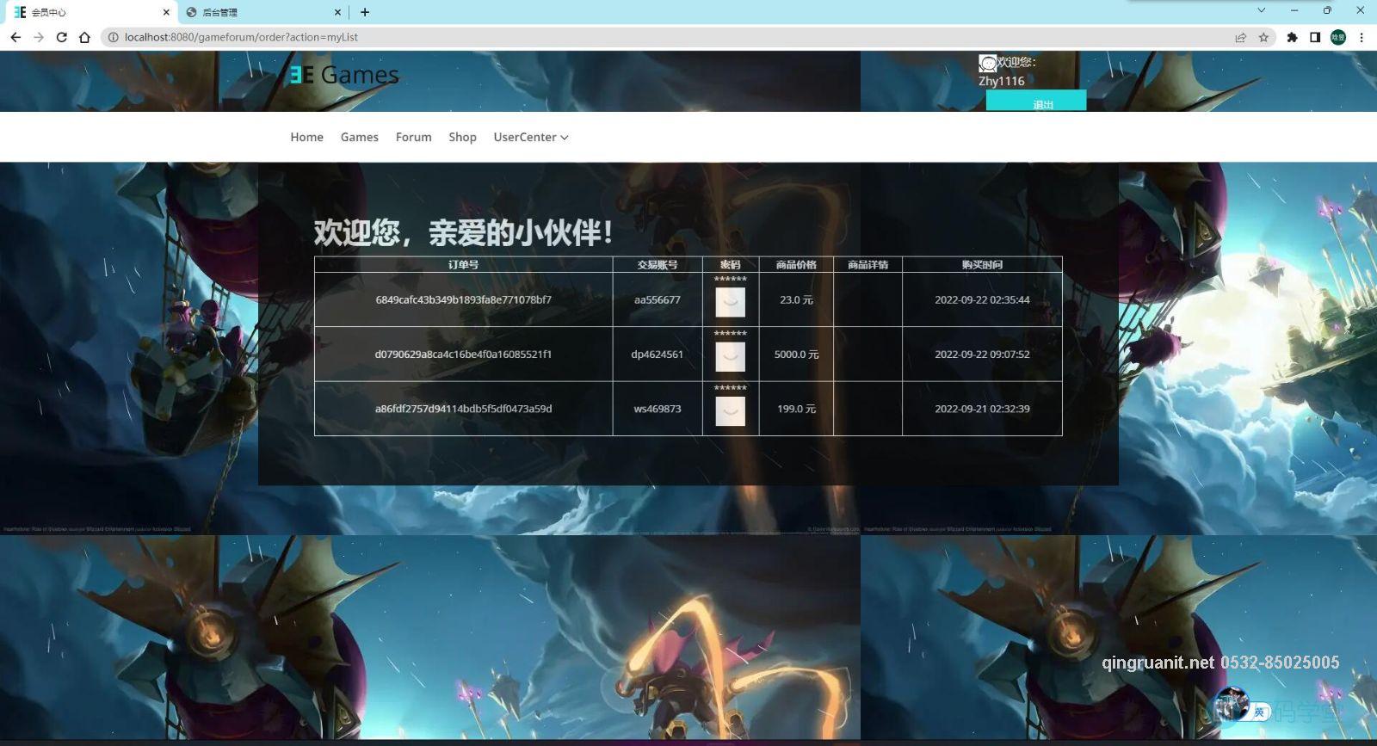Close the 会员中心 tab

166,12
